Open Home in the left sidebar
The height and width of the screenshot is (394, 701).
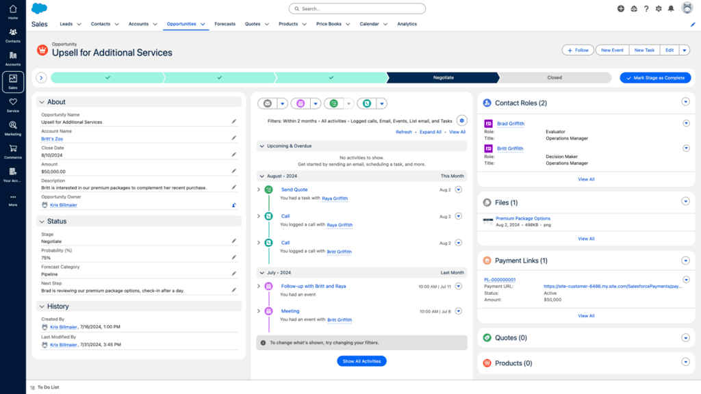click(13, 12)
